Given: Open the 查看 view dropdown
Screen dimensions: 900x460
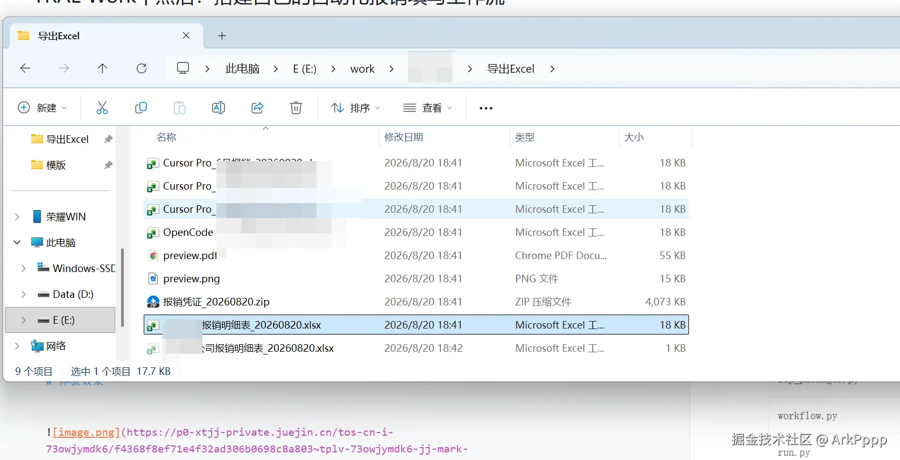Looking at the screenshot, I should click(428, 108).
